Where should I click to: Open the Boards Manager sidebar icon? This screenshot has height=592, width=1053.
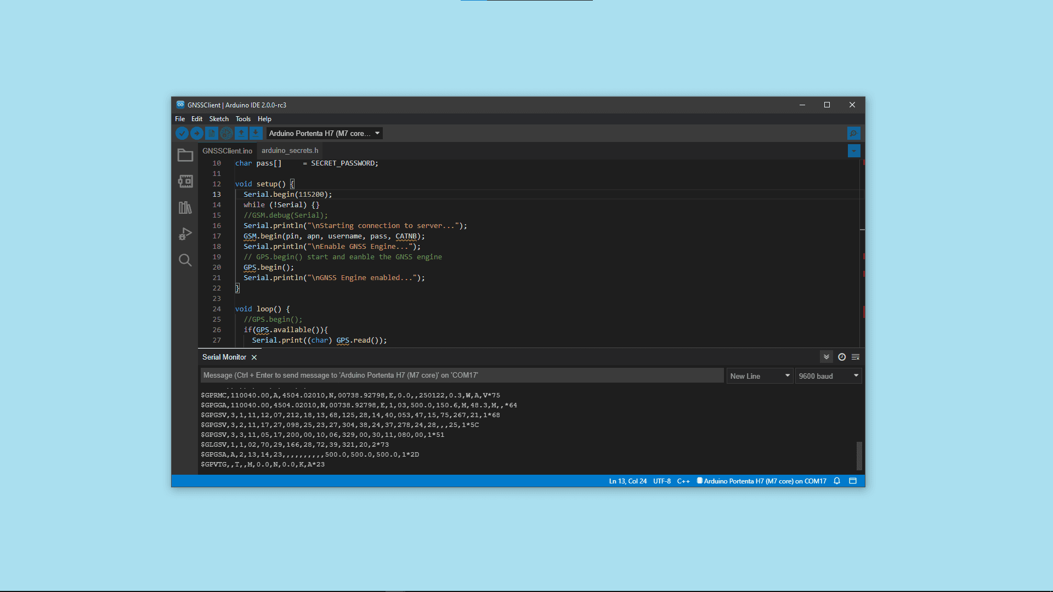[x=185, y=181]
